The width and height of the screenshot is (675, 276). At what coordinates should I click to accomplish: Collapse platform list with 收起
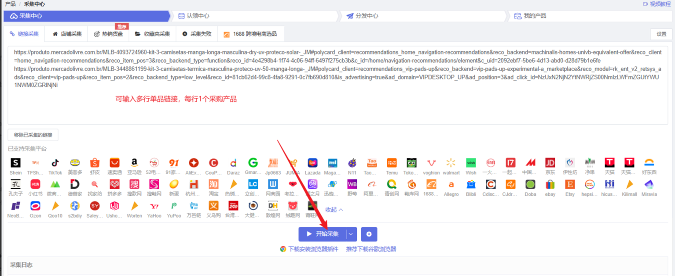click(x=334, y=210)
